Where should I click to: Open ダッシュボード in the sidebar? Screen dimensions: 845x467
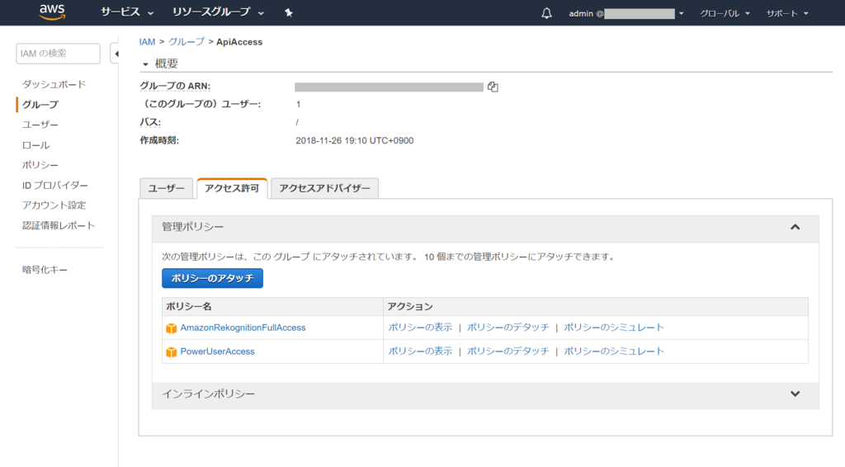[x=54, y=84]
